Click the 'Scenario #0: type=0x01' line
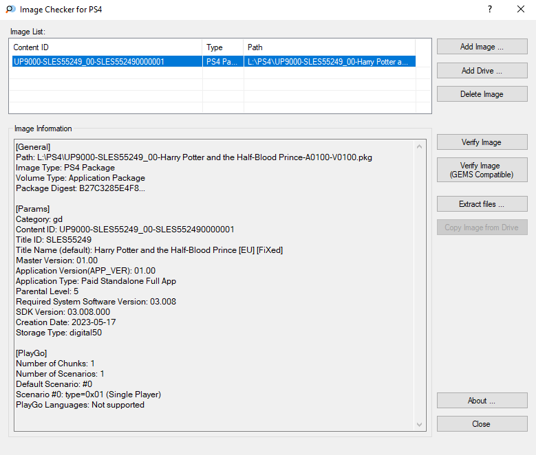Screen dimensions: 536x455 (88, 395)
